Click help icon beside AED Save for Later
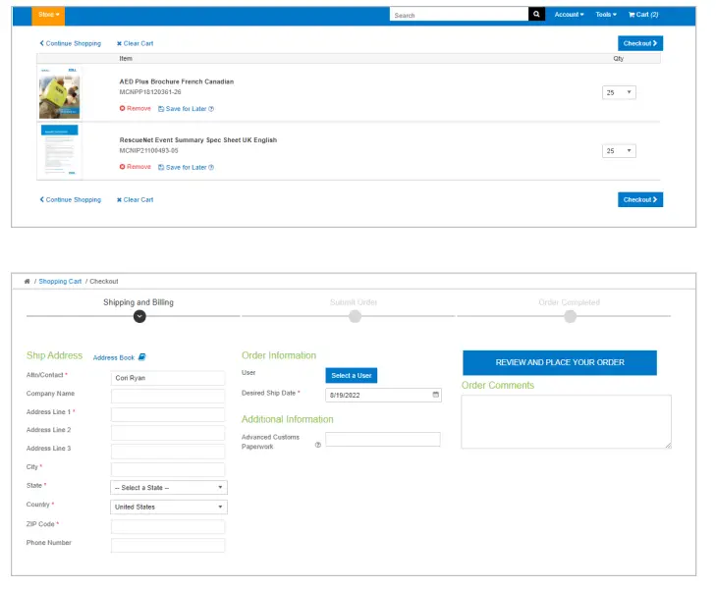716x589 pixels. tap(211, 109)
